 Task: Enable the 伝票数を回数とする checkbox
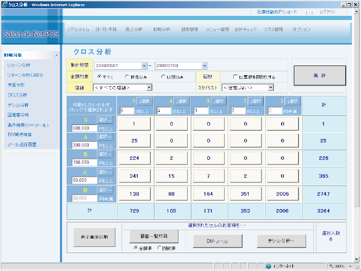[235, 77]
